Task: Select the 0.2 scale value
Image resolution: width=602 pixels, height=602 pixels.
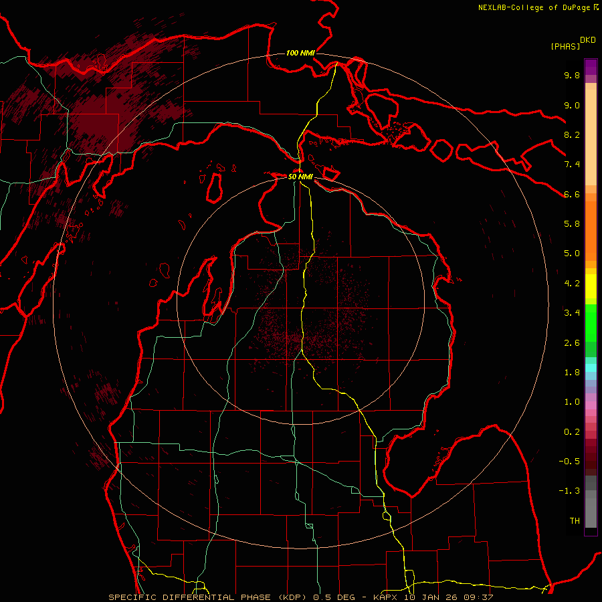Action: click(572, 431)
